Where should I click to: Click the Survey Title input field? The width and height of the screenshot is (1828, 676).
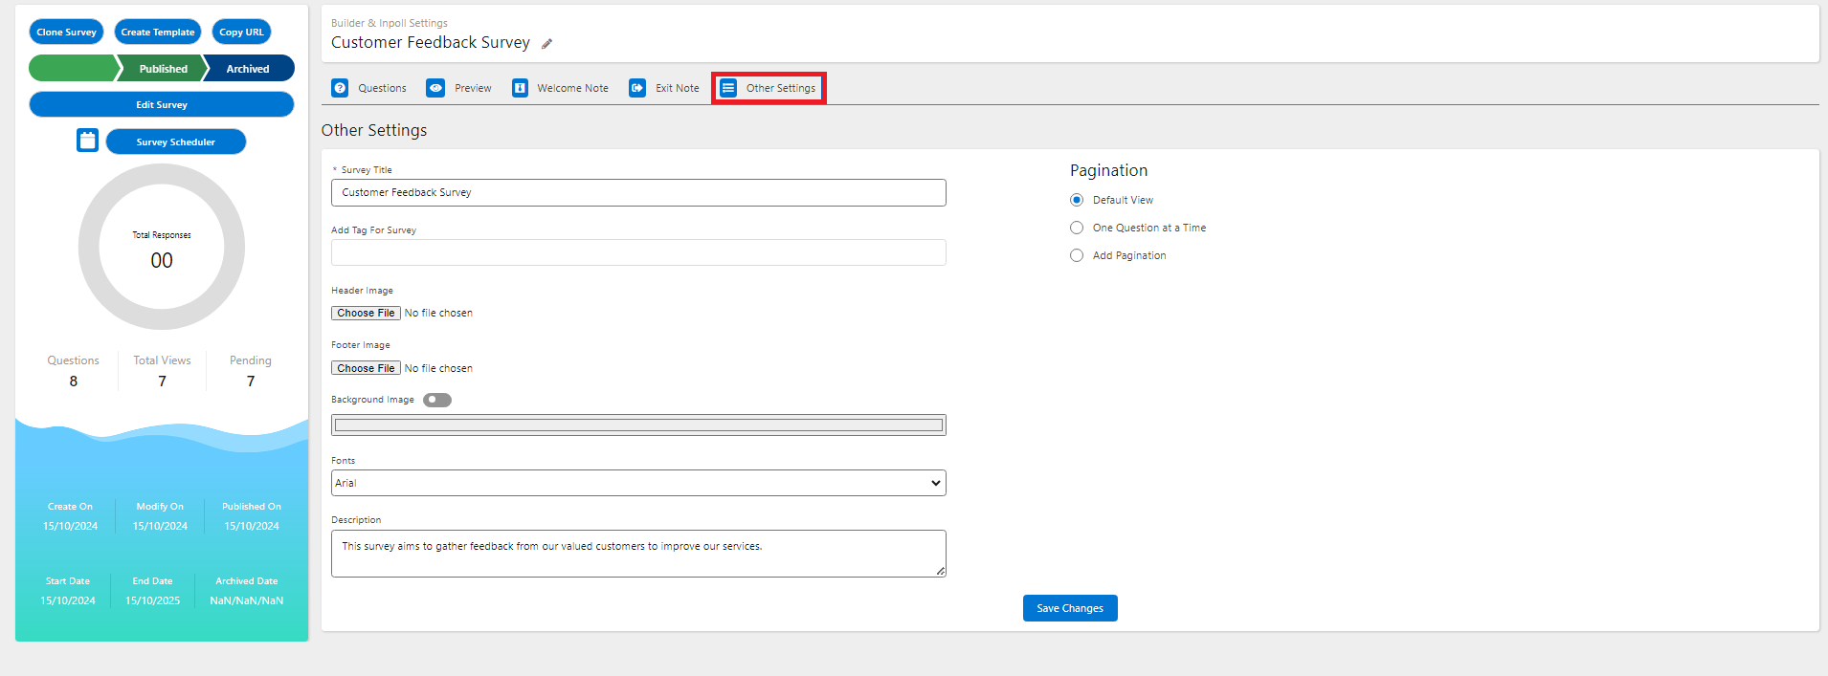[x=638, y=192]
